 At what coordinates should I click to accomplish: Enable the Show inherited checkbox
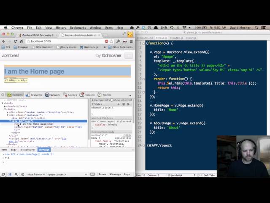click(112, 100)
